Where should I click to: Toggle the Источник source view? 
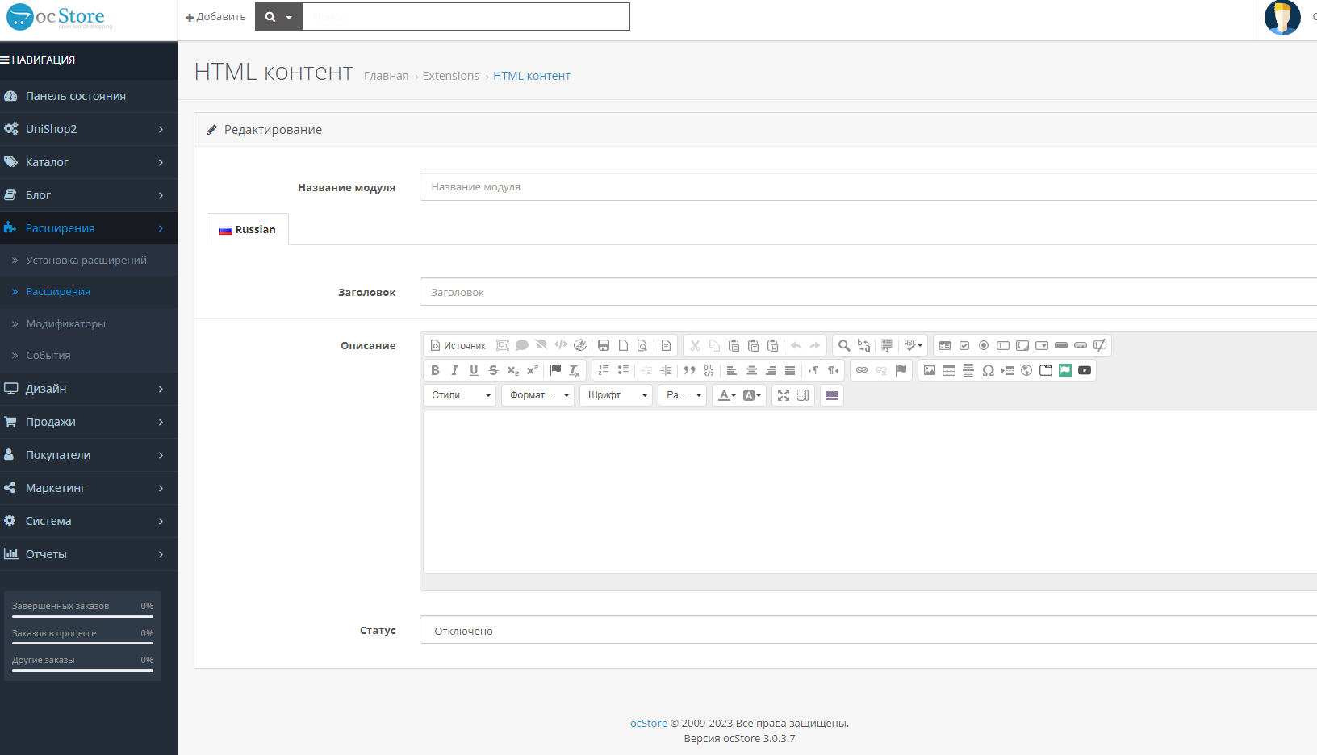(458, 345)
